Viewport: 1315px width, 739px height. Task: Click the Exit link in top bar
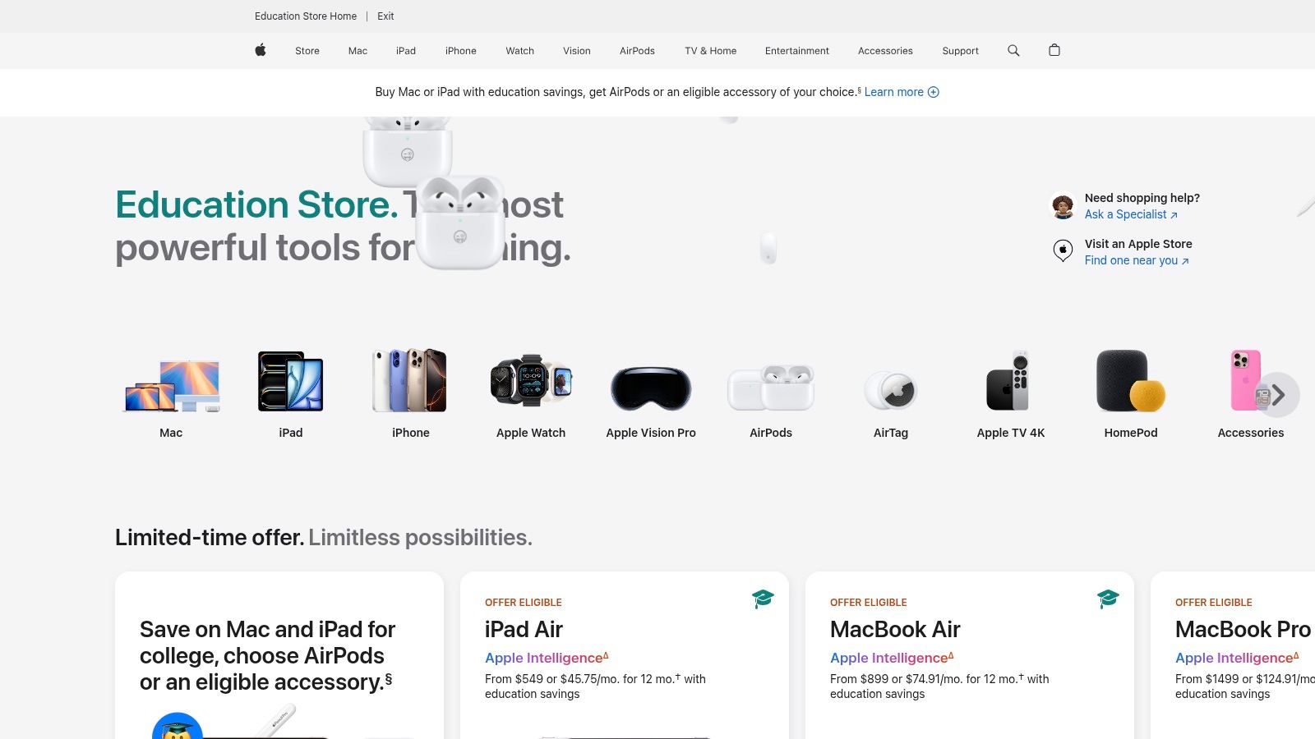(385, 16)
